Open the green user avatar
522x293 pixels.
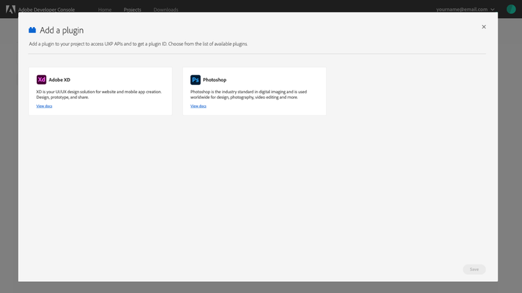511,10
